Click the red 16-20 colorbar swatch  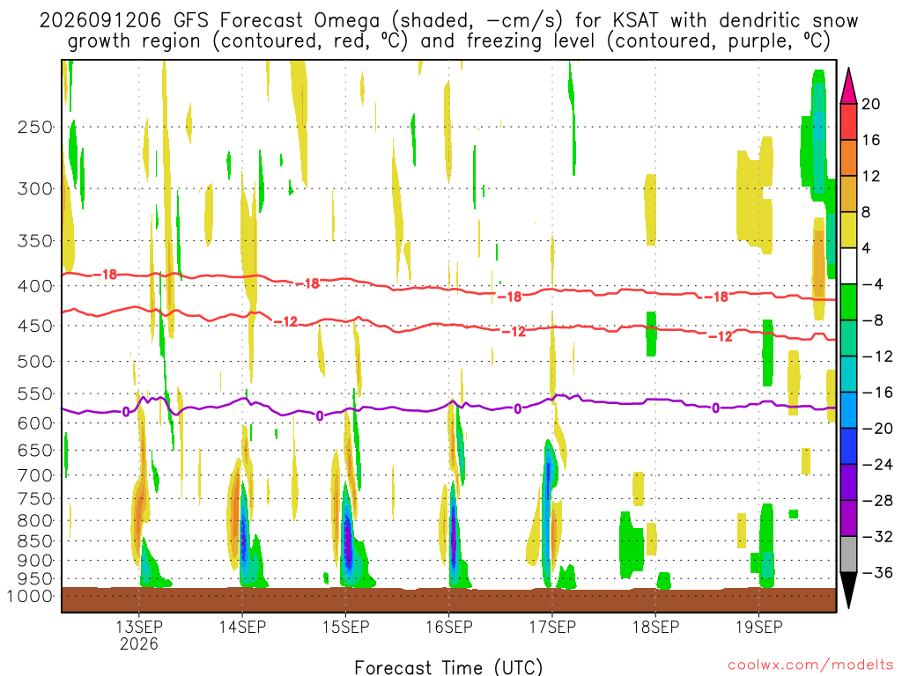point(848,121)
